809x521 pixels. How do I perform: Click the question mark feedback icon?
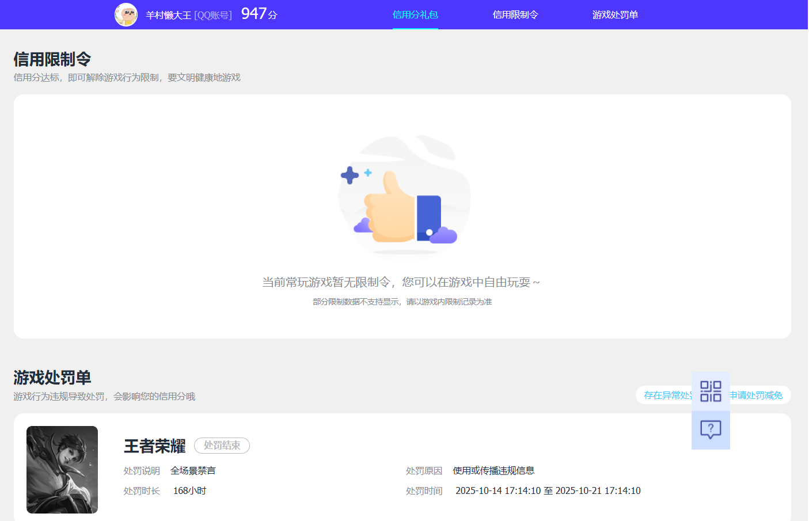711,429
